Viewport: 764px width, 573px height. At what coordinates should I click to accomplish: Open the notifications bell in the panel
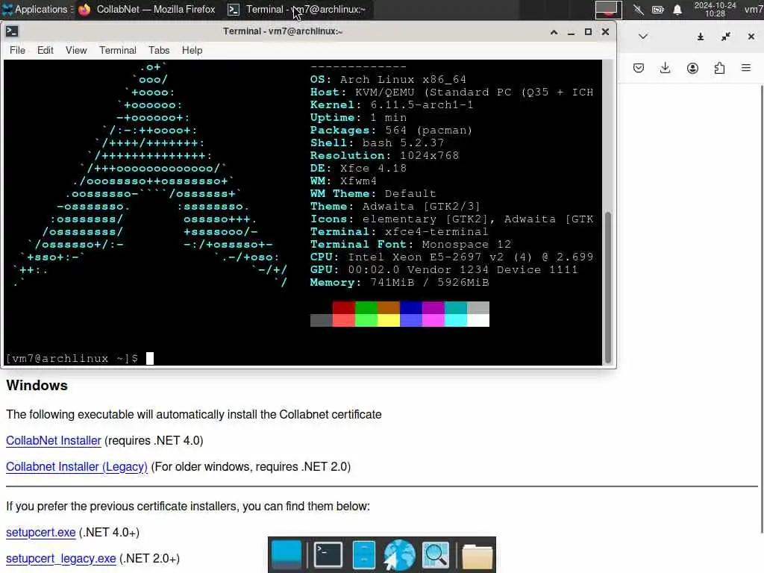pyautogui.click(x=677, y=10)
